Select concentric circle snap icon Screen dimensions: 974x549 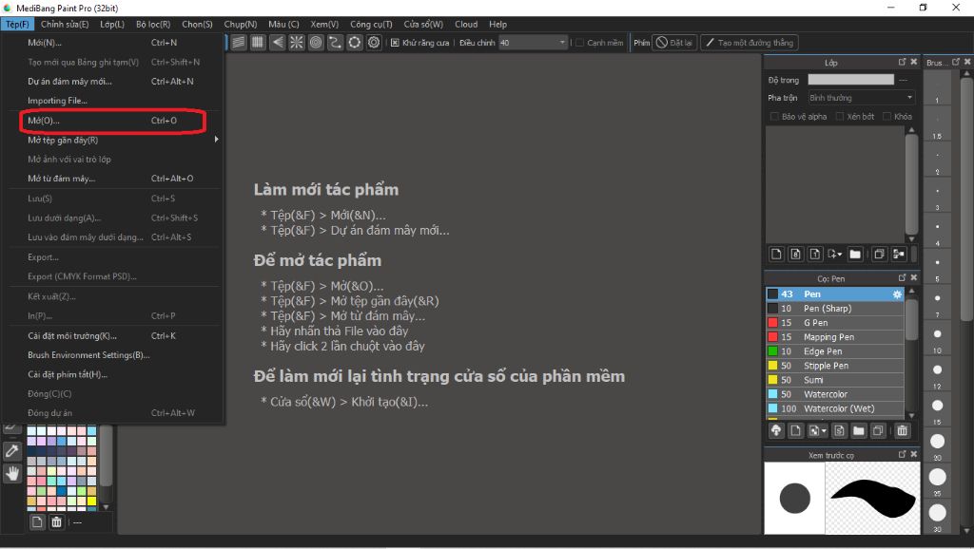(316, 42)
